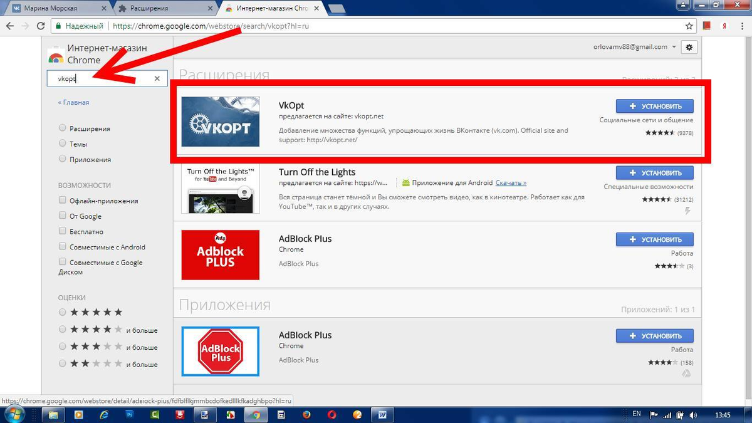Click the red extension icon in toolbar
The width and height of the screenshot is (752, 423).
pos(707,26)
